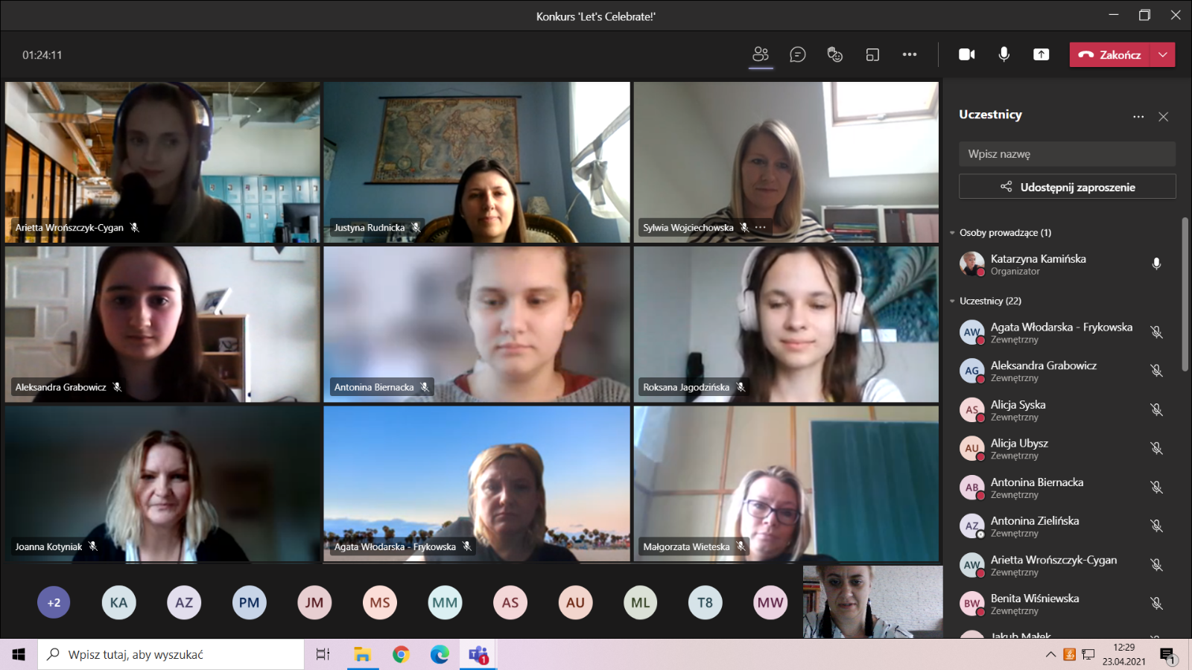Select Joanna Kotyniak's video tile
The image size is (1192, 670).
coord(162,484)
